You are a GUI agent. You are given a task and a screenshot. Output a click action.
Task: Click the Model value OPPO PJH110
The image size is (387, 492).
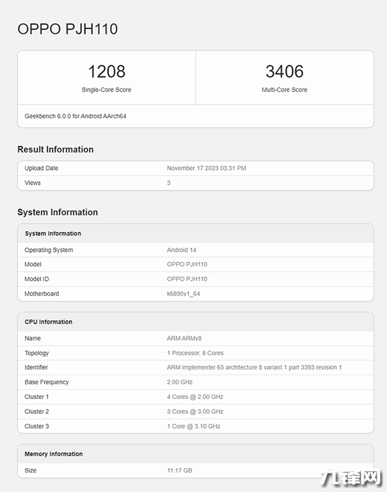pos(187,264)
